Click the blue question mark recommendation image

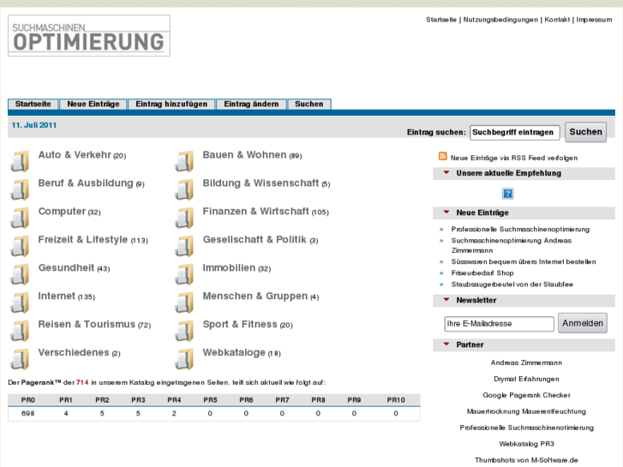pos(508,194)
